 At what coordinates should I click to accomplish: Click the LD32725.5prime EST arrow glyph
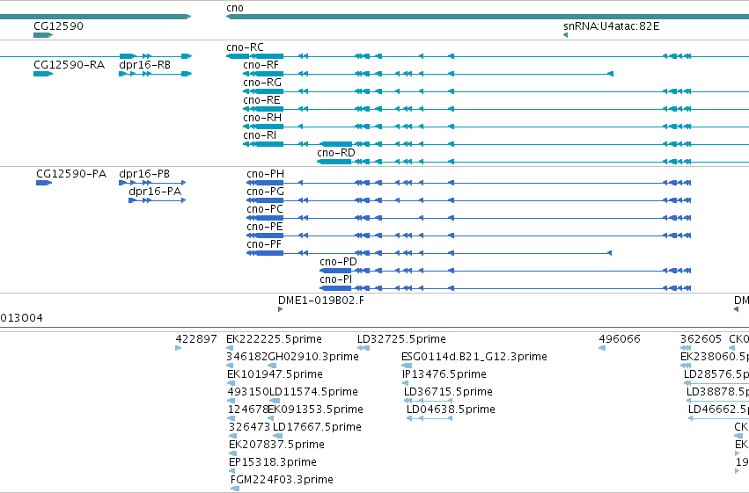tap(363, 349)
